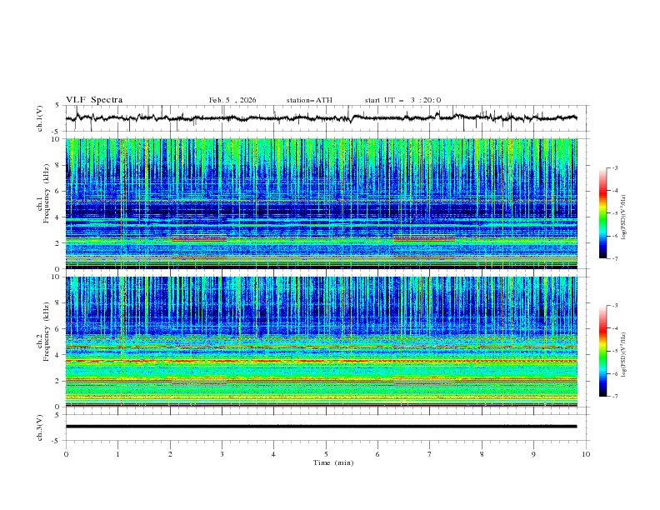Image resolution: width=660 pixels, height=510 pixels.
Task: Click the "-3" label on ch.1 color scale
Action: (x=615, y=167)
